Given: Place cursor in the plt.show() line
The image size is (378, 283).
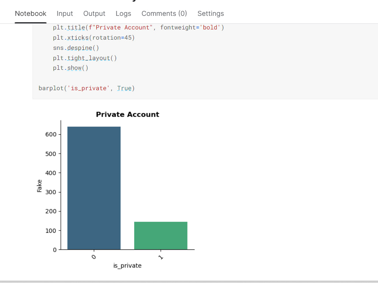Looking at the screenshot, I should (70, 68).
